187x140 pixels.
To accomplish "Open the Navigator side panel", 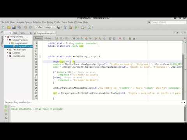I will click(x=2, y=41).
